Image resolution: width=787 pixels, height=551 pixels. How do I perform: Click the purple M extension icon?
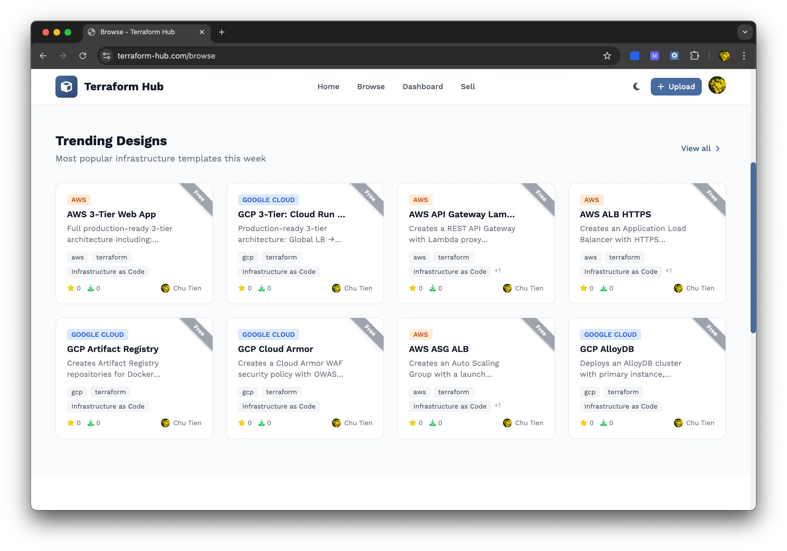click(654, 55)
